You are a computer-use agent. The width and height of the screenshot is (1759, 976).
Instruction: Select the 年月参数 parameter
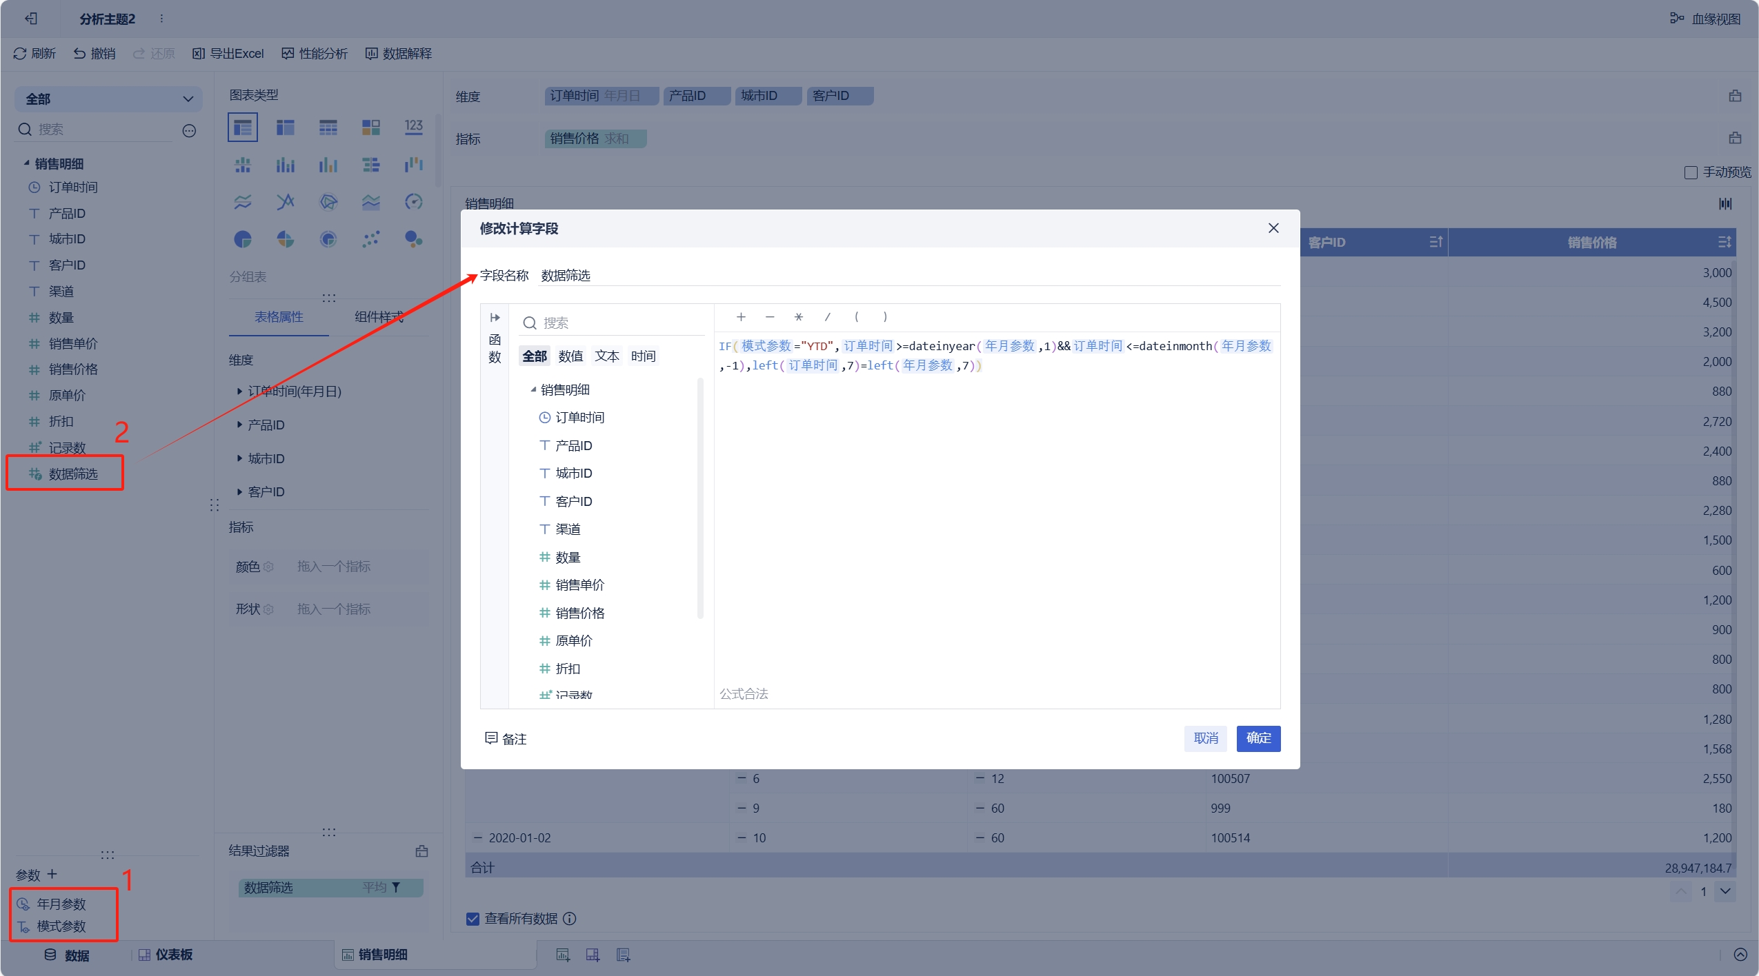pos(61,904)
